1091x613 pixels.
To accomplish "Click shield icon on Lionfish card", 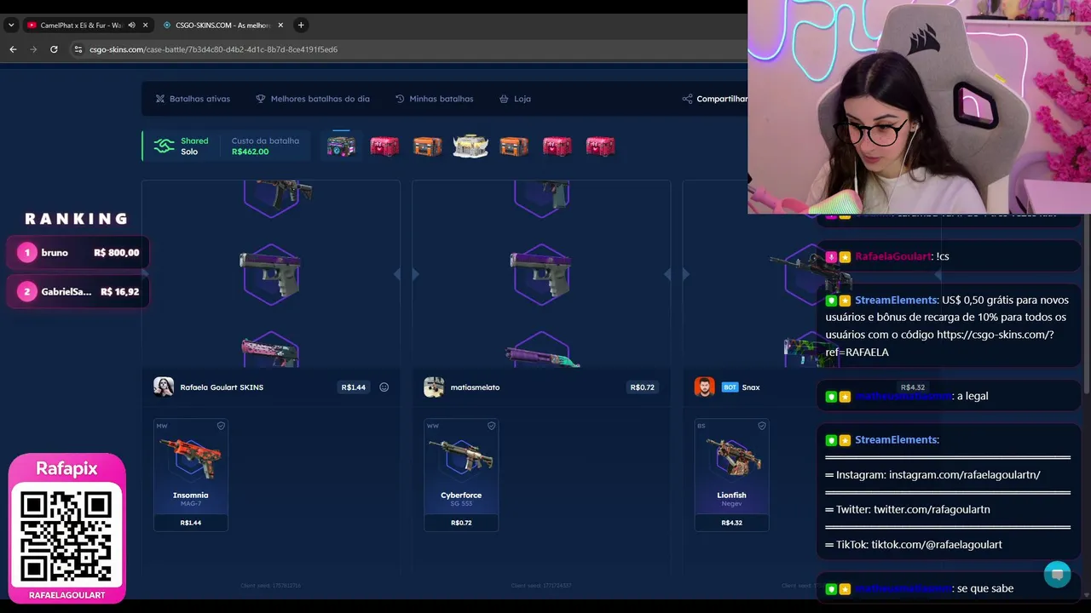I will click(x=762, y=426).
